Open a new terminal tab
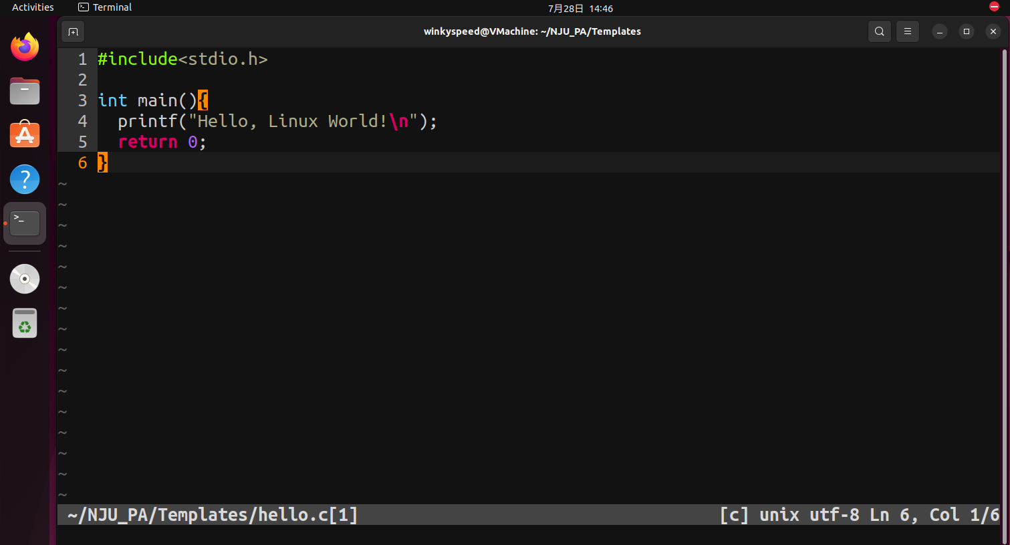 74,31
